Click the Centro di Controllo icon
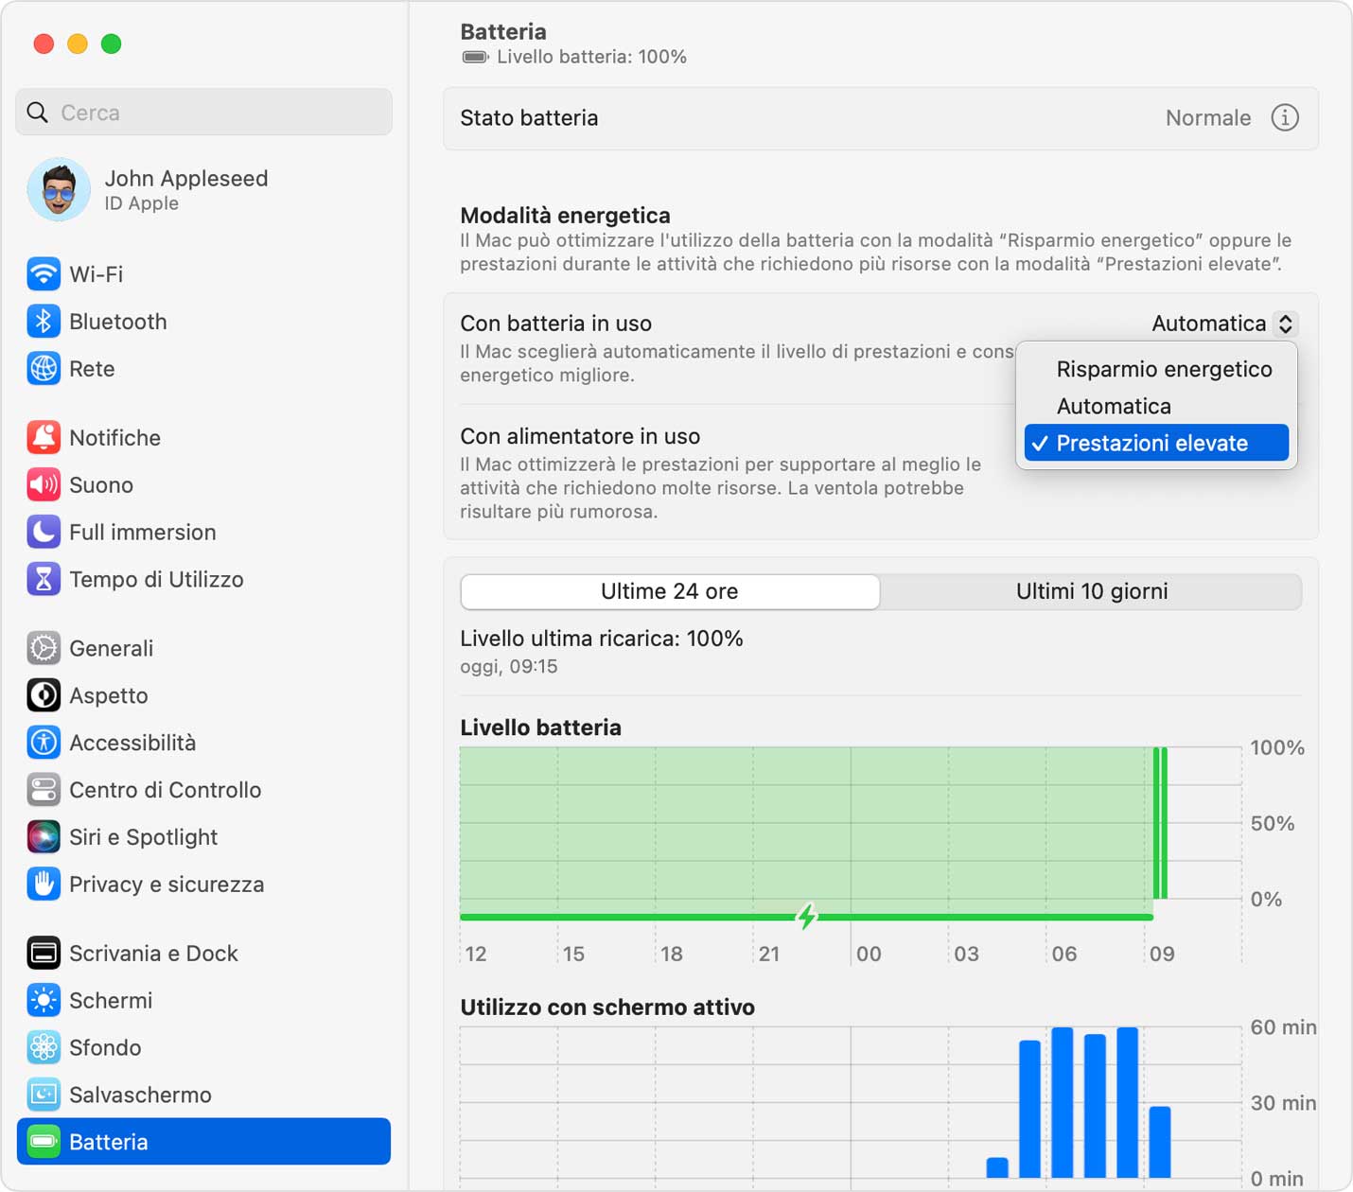 tap(43, 789)
